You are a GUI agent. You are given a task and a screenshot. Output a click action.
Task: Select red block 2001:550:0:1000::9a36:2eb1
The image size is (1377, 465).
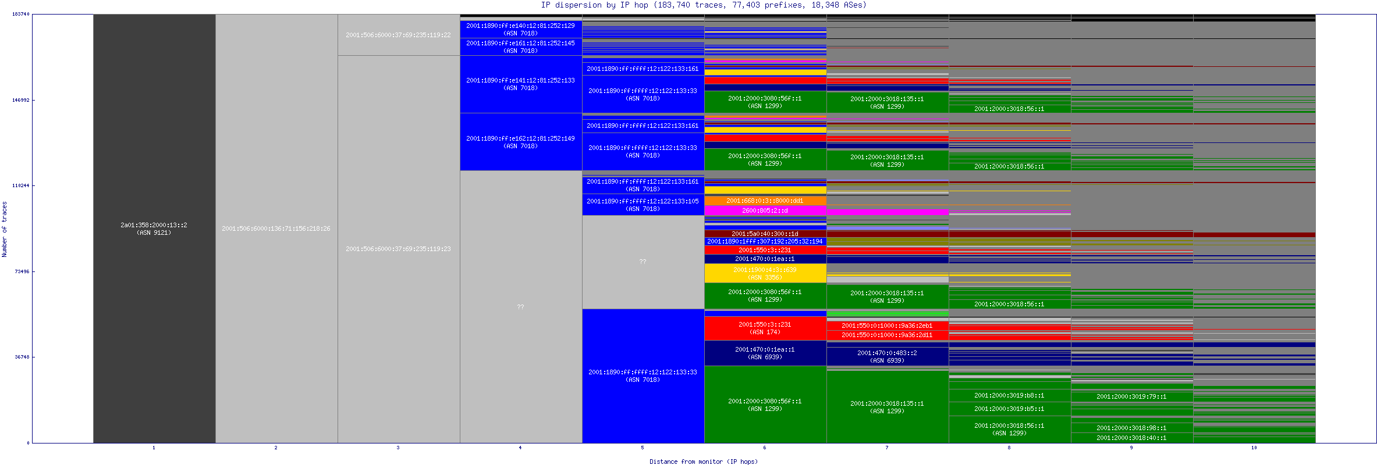pyautogui.click(x=888, y=325)
